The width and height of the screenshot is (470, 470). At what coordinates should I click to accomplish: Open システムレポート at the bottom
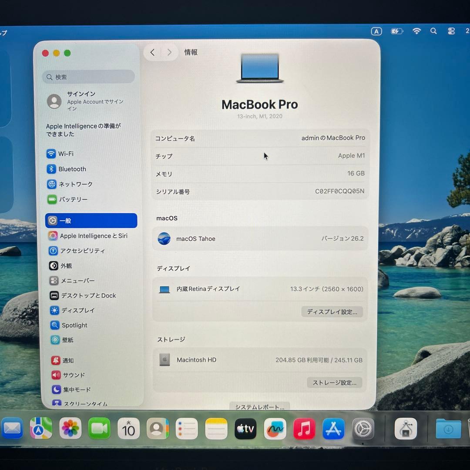[258, 406]
